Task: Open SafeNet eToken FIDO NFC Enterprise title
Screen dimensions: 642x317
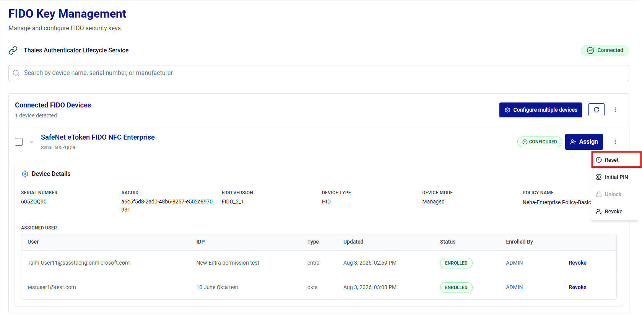Action: (x=98, y=137)
